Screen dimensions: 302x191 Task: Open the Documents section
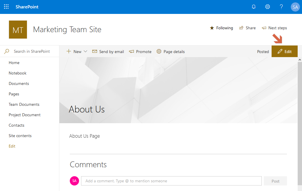click(19, 83)
